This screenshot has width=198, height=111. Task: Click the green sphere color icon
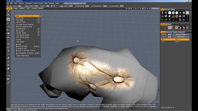point(54,6)
